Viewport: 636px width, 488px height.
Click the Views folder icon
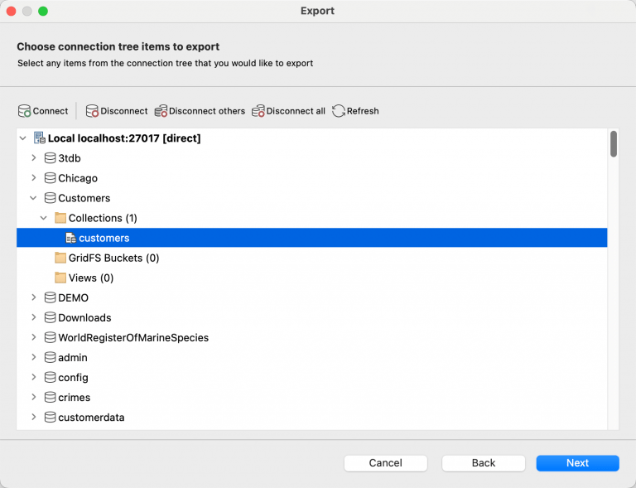click(60, 278)
